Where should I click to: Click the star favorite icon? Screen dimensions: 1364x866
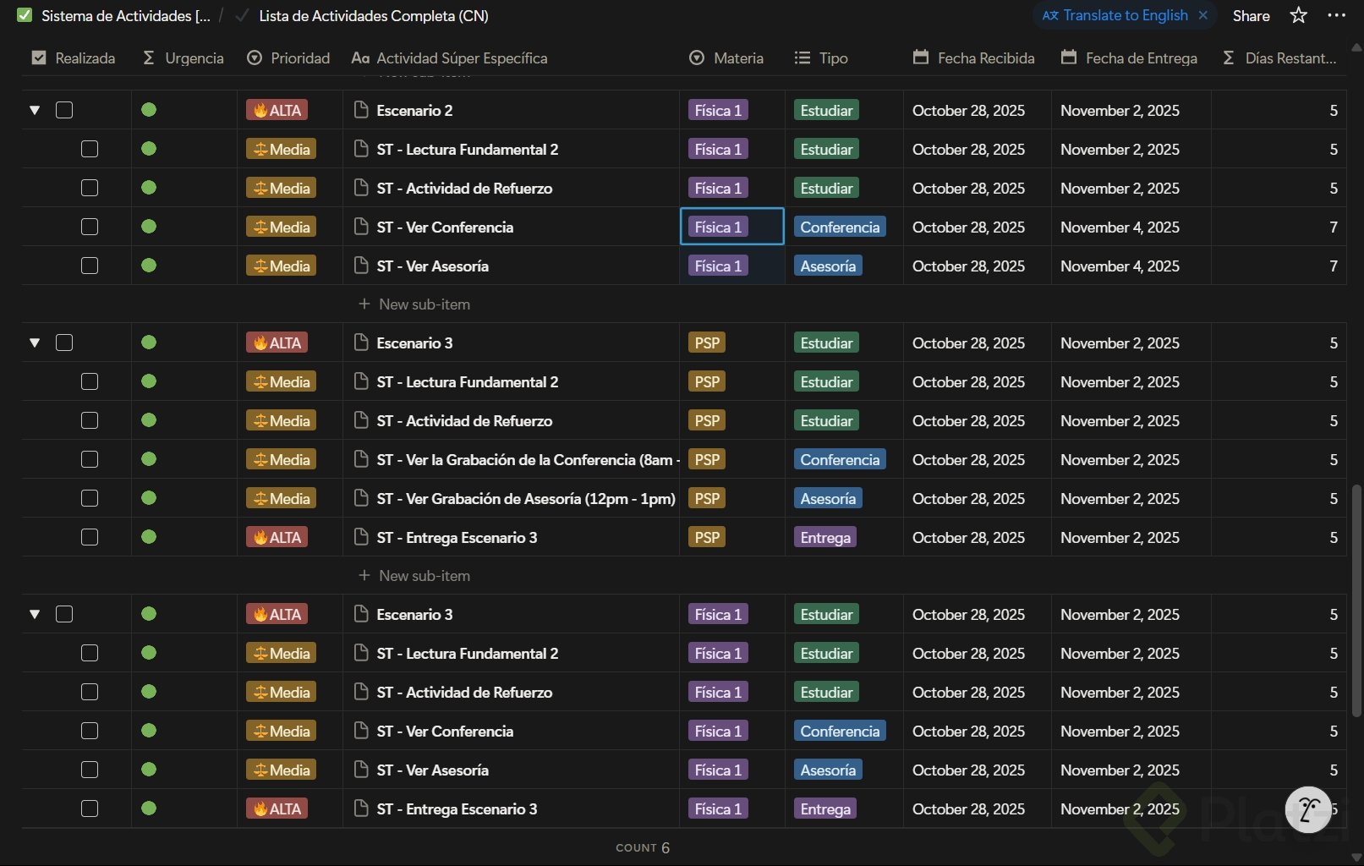pos(1299,15)
